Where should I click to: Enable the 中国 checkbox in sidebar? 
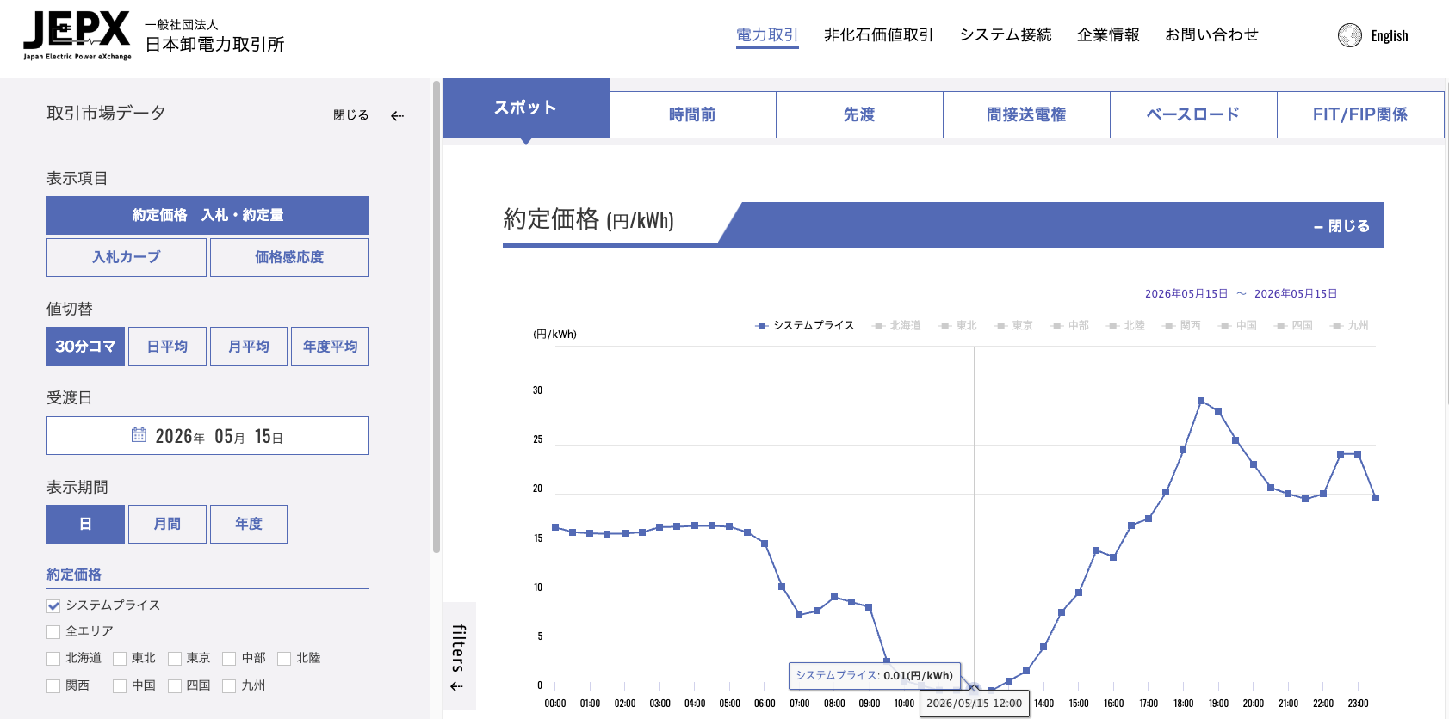(120, 686)
